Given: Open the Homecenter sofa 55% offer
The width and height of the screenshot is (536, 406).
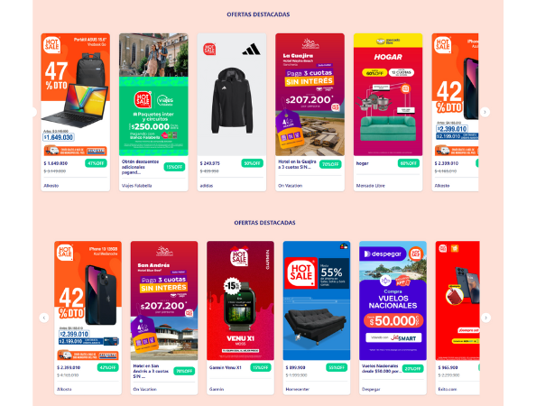Looking at the screenshot, I should click(317, 300).
